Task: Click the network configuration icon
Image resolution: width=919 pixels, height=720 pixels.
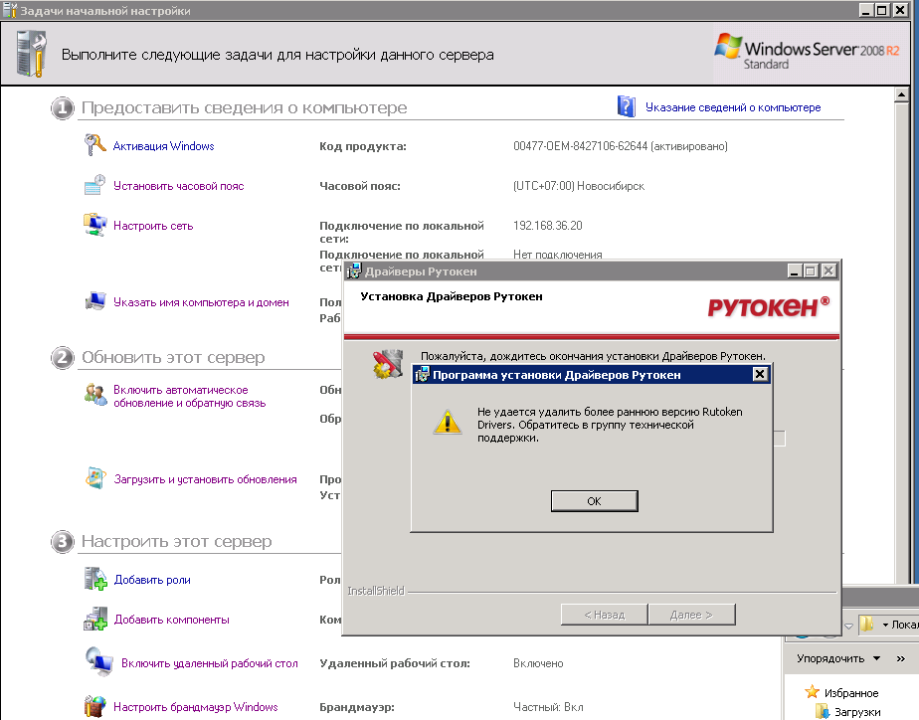Action: 94,226
